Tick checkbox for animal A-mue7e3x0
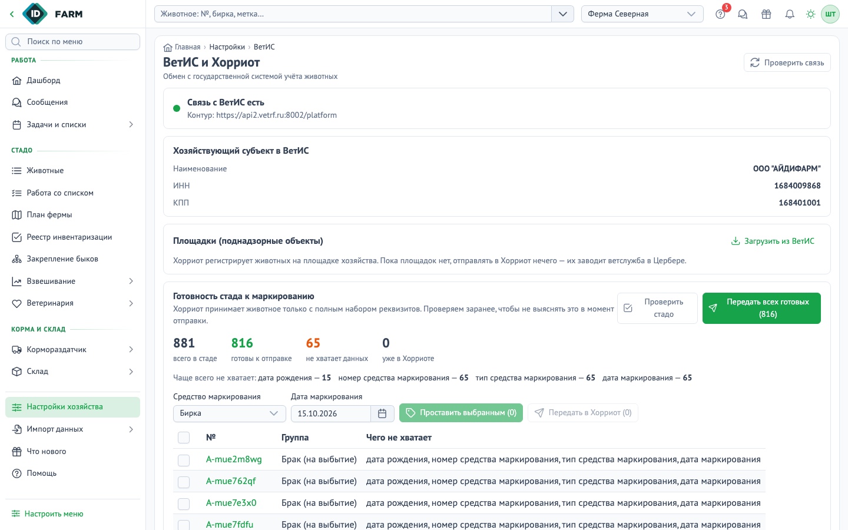 [x=184, y=503]
